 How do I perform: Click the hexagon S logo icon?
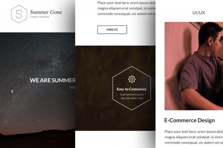point(19,14)
